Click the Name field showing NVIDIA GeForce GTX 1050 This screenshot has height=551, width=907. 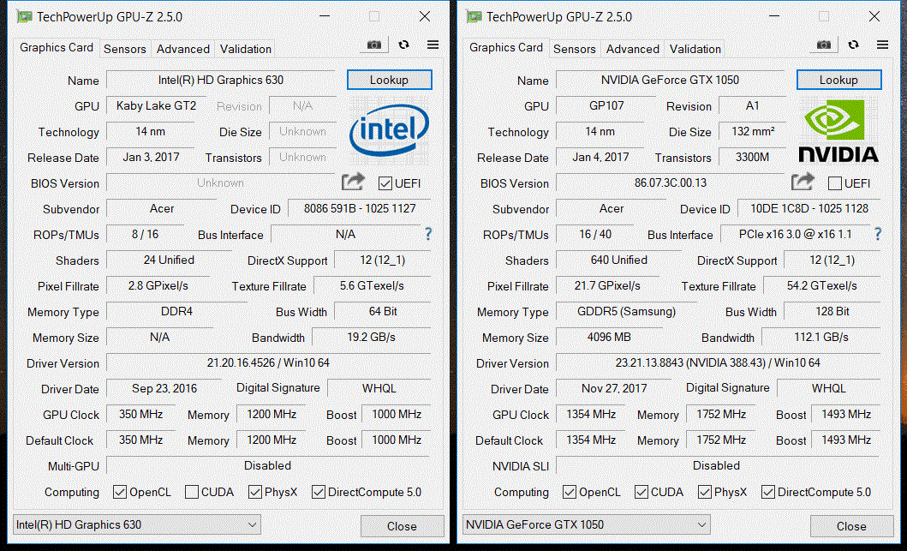[x=671, y=80]
